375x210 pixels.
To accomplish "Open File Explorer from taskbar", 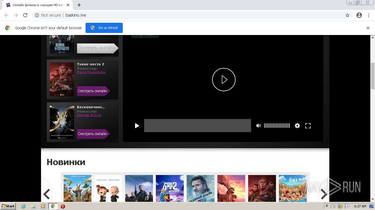I will point(33,206).
